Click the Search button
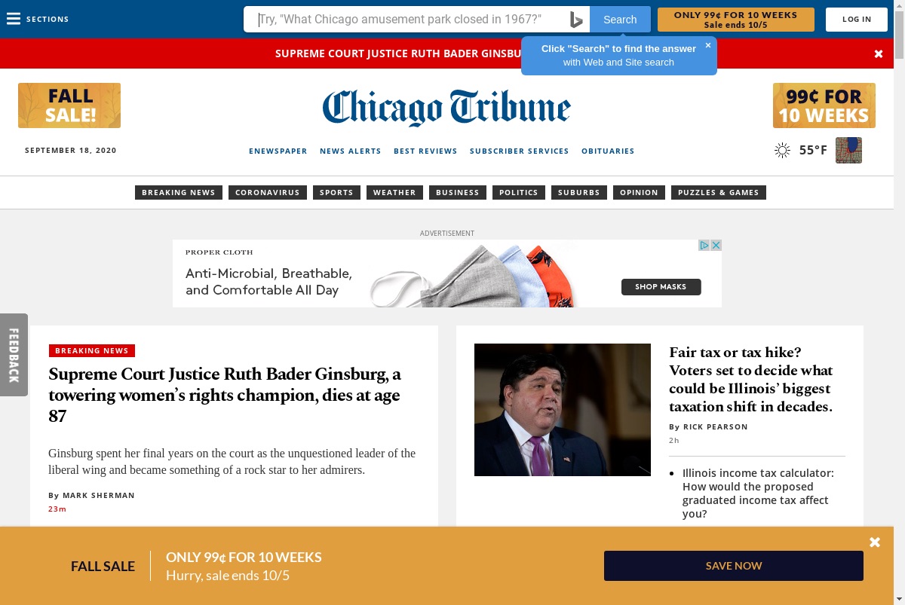 coord(620,20)
